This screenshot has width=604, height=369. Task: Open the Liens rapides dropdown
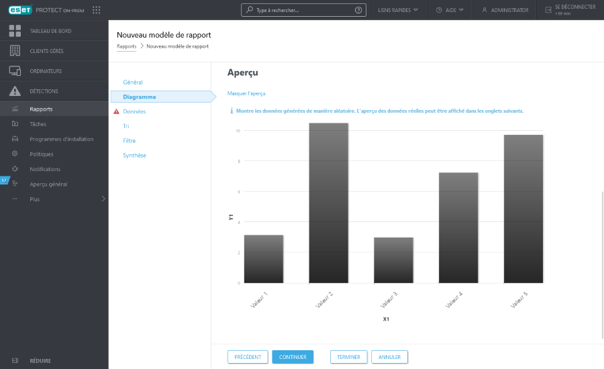(398, 10)
